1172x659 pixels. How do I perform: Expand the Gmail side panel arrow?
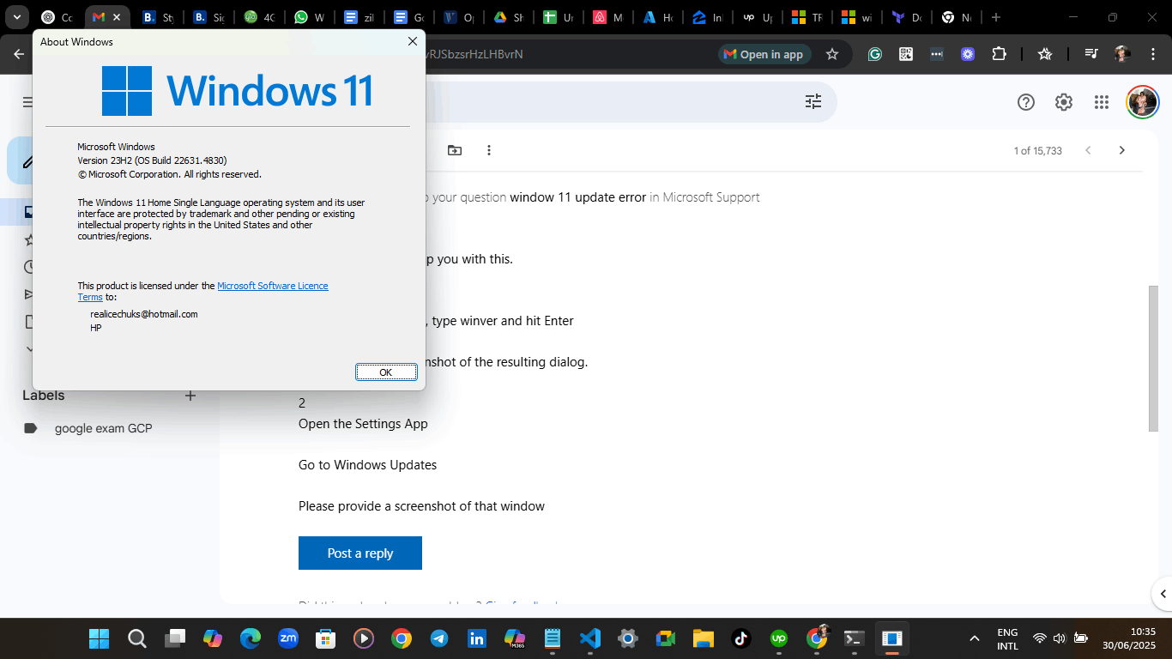(1163, 593)
